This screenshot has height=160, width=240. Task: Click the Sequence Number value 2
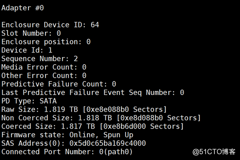pyautogui.click(x=76, y=59)
